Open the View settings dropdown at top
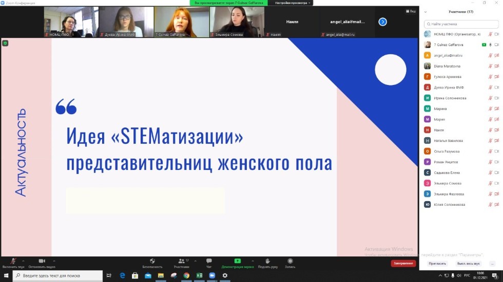 point(293,3)
